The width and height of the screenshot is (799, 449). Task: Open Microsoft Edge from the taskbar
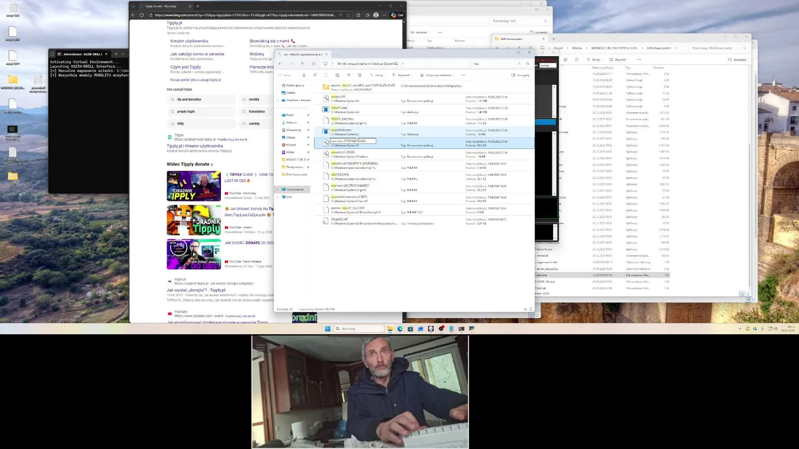click(400, 329)
